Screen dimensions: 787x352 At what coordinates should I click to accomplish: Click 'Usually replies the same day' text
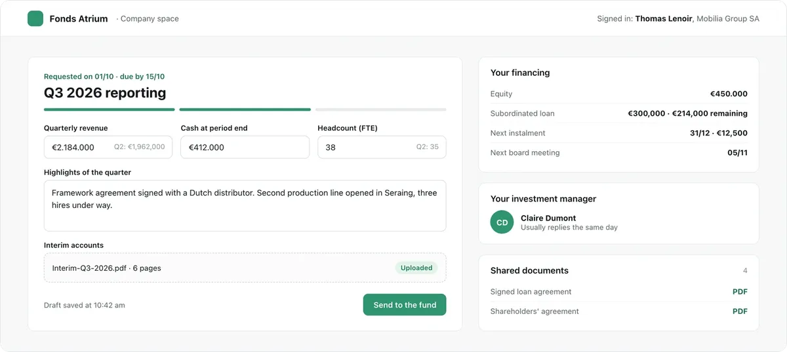point(569,228)
